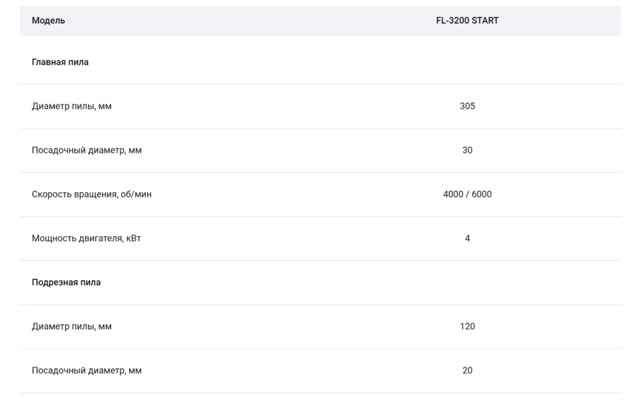Select the motor power value 4
The width and height of the screenshot is (636, 402).
tap(467, 238)
